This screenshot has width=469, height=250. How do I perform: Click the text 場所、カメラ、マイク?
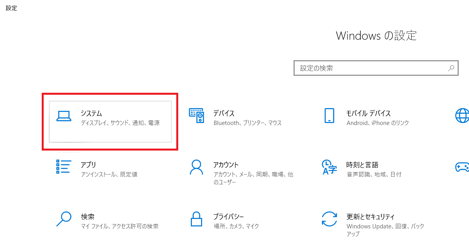coord(236,226)
